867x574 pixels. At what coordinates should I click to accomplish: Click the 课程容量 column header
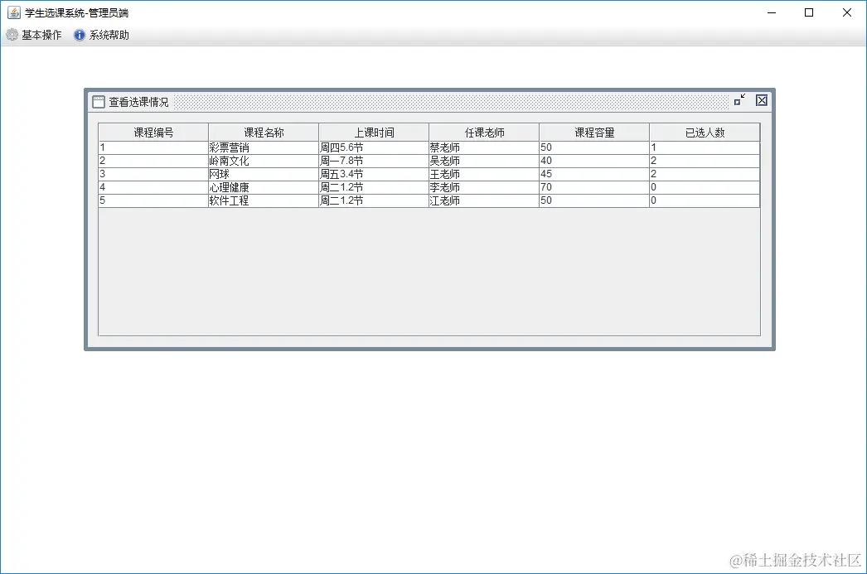coord(593,133)
